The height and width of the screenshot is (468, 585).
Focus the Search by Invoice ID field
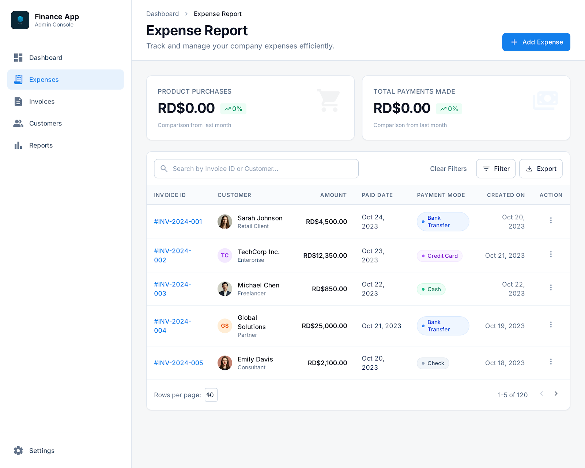click(261, 169)
